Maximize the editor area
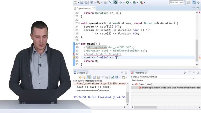 (x=198, y=8)
